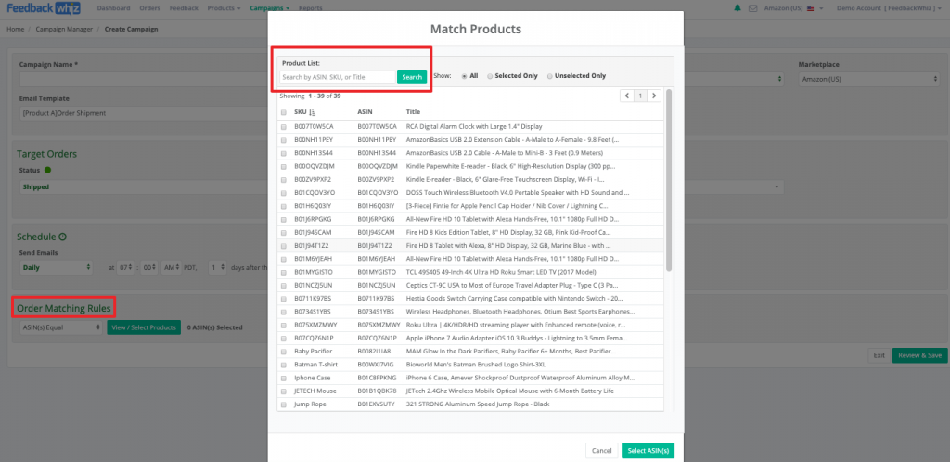Viewport: 950px width, 462px height.
Task: Click the Schedule help clock icon
Action: click(x=62, y=237)
